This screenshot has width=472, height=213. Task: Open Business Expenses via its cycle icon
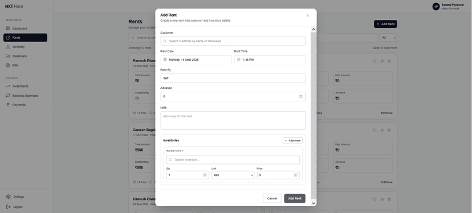(8, 95)
